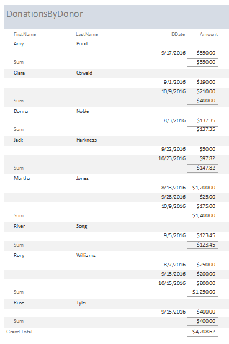
Task: Select the LastName column header
Action: [87, 34]
